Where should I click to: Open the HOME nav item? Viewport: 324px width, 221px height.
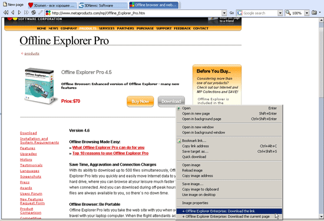coord(42,28)
